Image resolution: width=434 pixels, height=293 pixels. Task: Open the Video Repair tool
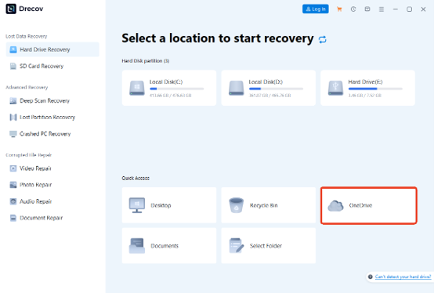point(52,168)
